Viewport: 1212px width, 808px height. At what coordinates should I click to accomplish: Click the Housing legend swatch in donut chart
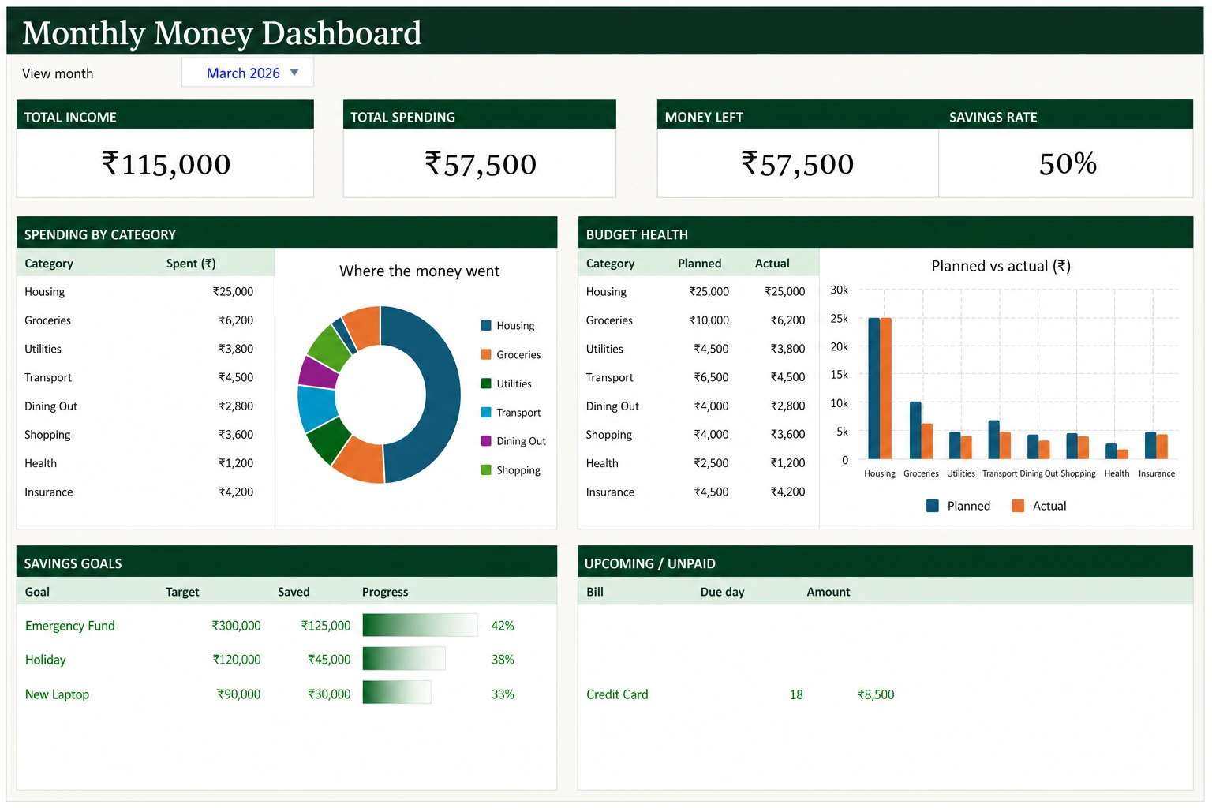[486, 325]
